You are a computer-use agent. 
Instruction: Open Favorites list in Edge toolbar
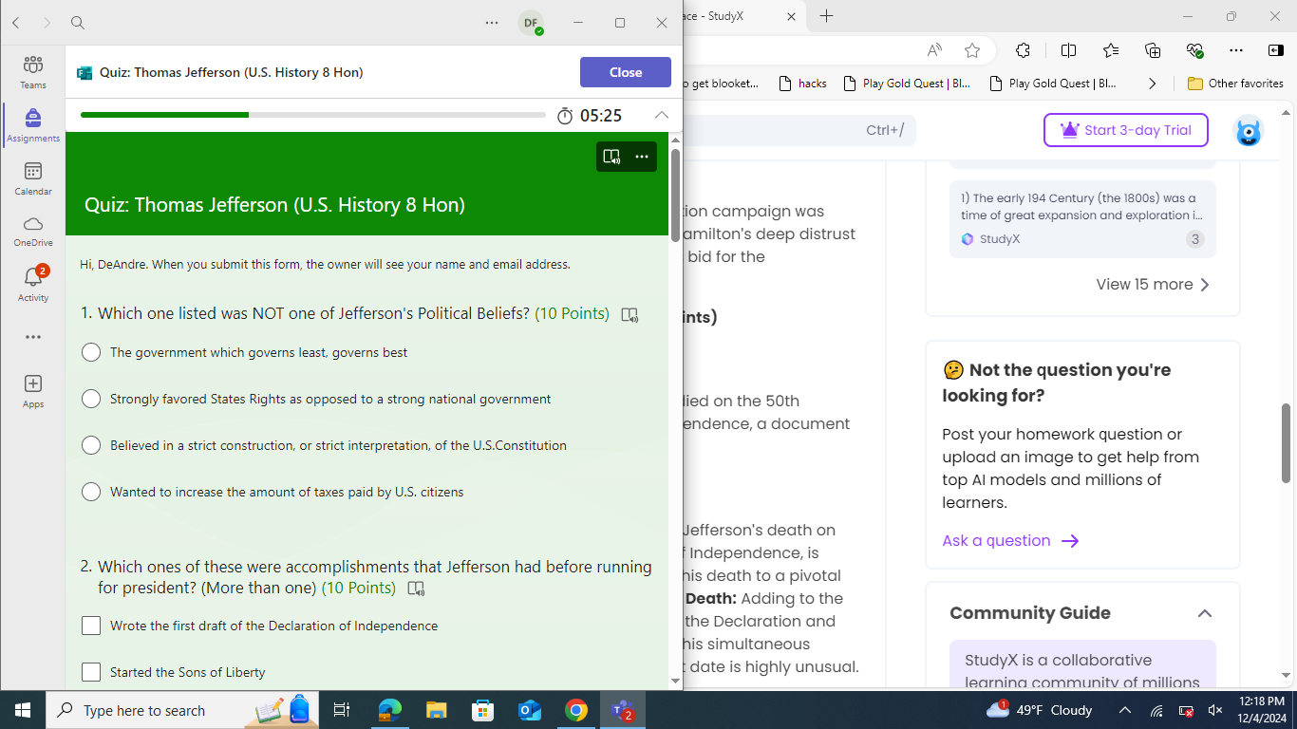click(1111, 50)
